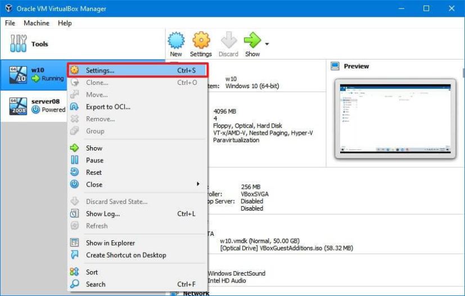465x296 pixels.
Task: Click the Reset circular arrow icon
Action: pyautogui.click(x=74, y=172)
